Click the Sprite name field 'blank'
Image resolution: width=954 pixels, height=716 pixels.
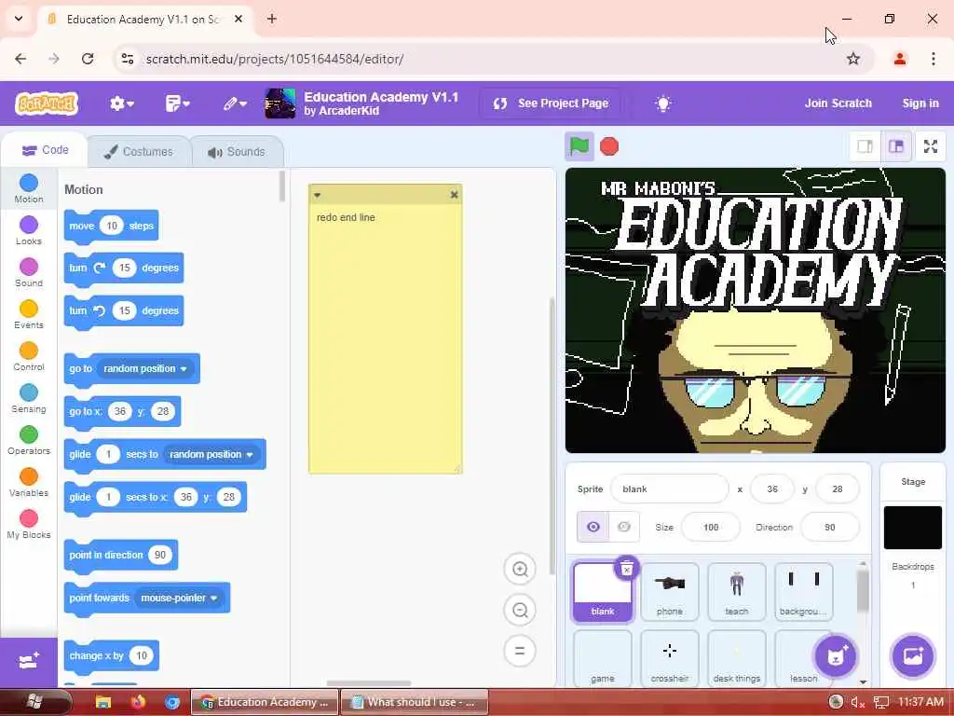click(669, 489)
